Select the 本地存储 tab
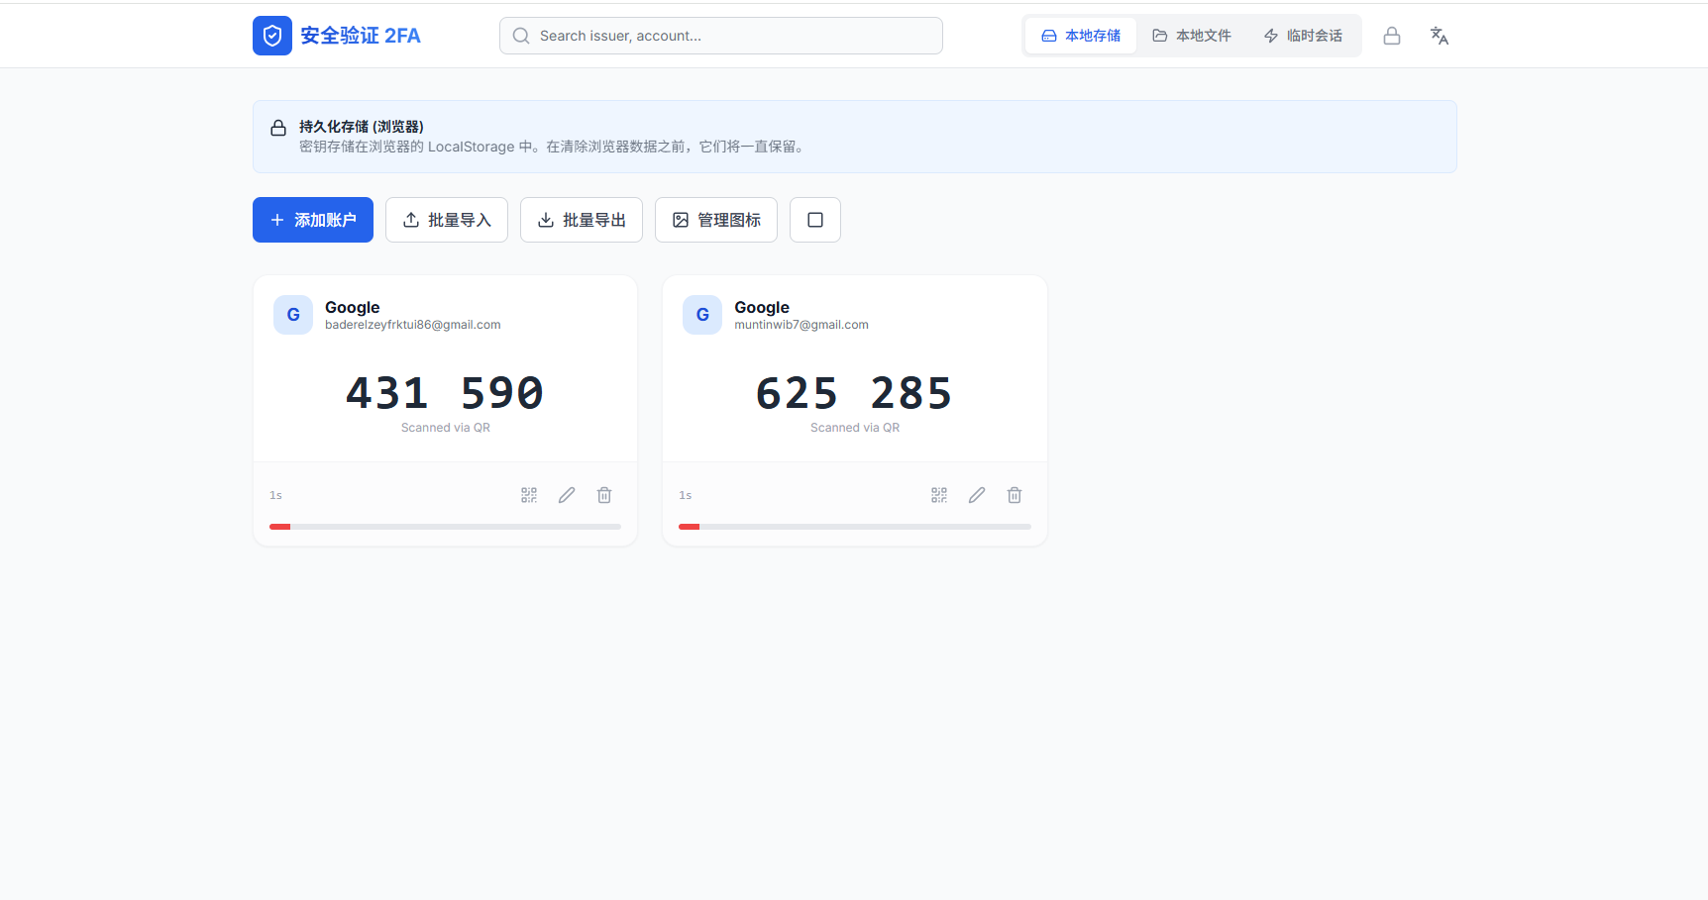The image size is (1708, 900). coord(1080,35)
